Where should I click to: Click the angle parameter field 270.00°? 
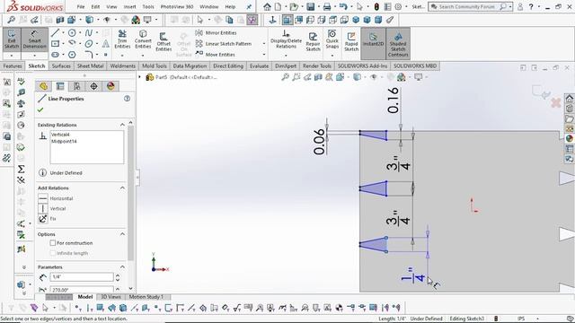click(82, 289)
